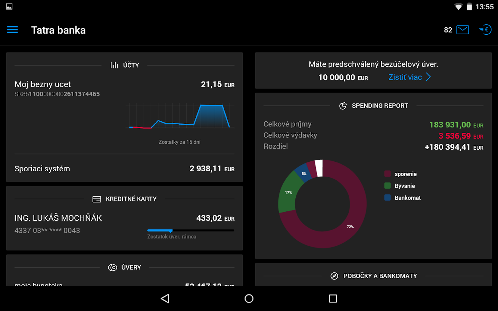Open the navigation drawer menu
Viewport: 498px width, 311px height.
pyautogui.click(x=12, y=30)
